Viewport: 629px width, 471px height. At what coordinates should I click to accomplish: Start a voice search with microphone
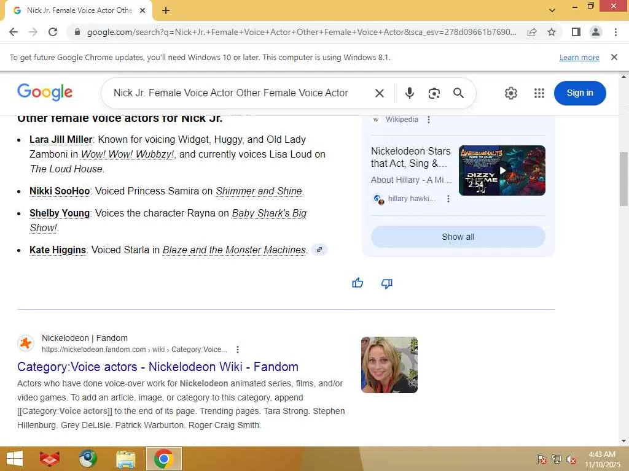[x=410, y=93]
